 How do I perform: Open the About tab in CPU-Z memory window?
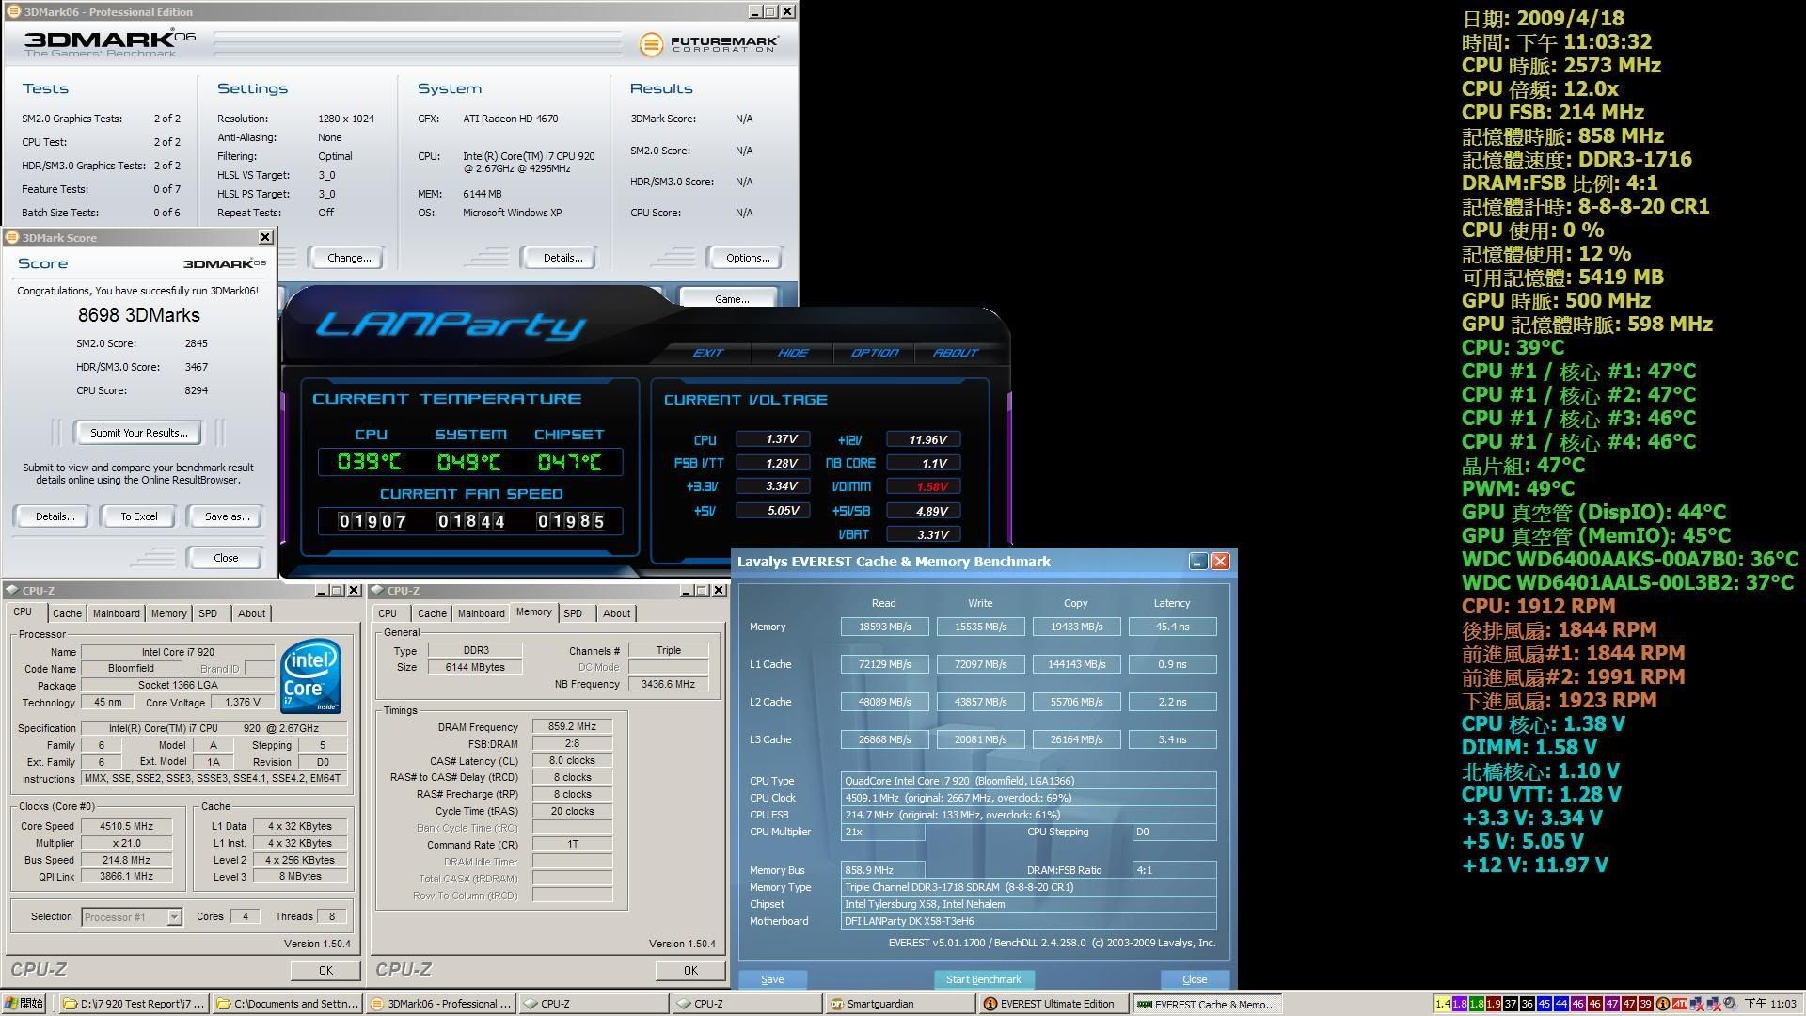(x=617, y=613)
